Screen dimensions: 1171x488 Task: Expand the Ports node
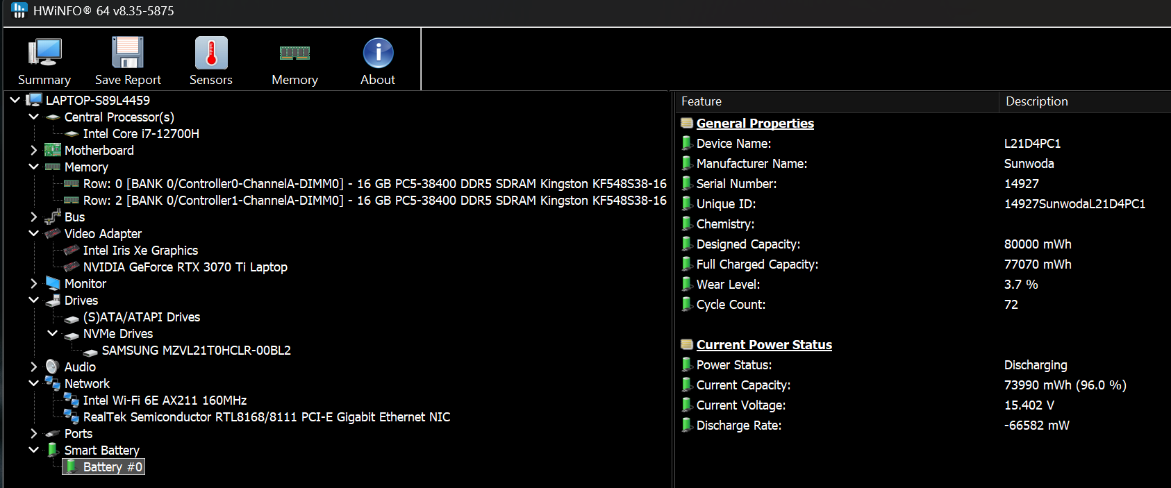tap(33, 433)
